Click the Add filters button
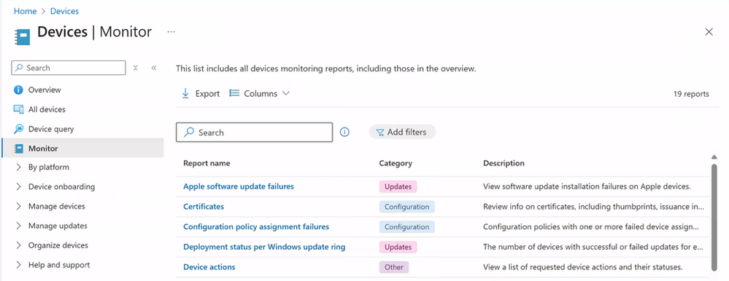Image resolution: width=729 pixels, height=281 pixels. point(402,132)
